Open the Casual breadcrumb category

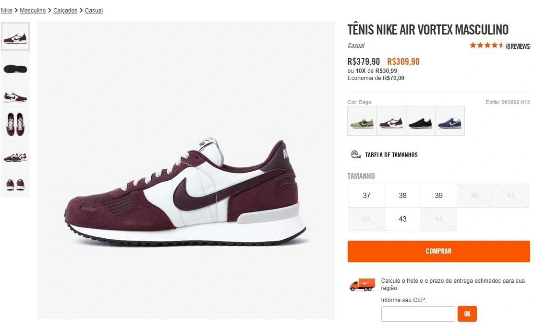pos(94,10)
